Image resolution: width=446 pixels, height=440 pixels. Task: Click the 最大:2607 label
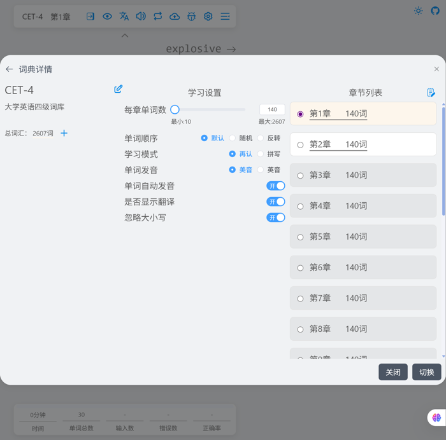271,122
